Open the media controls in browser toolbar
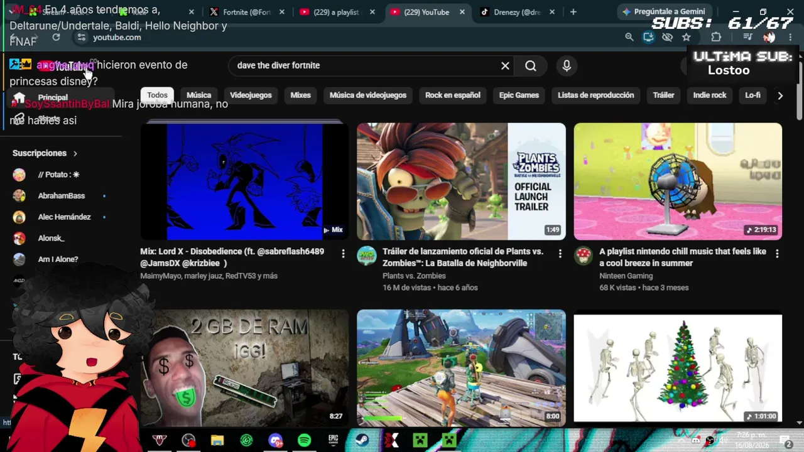 click(x=747, y=37)
